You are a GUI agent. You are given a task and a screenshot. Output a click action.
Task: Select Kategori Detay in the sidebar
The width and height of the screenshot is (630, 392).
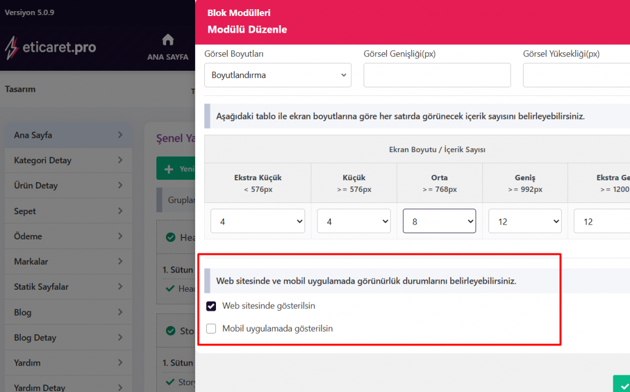pos(43,161)
